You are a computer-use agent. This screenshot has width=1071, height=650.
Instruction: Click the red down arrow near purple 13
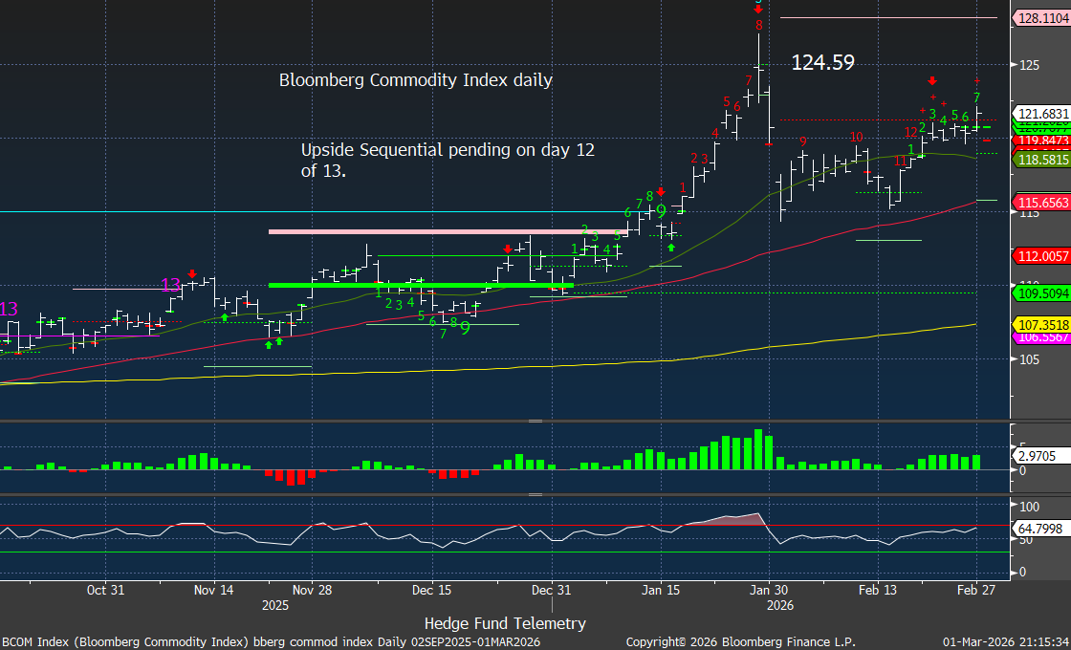191,273
